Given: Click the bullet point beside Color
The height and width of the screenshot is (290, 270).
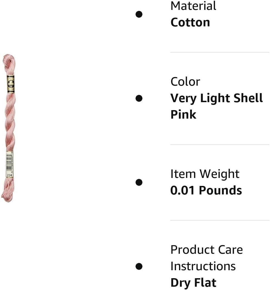Looking at the screenshot, I should pyautogui.click(x=139, y=98).
